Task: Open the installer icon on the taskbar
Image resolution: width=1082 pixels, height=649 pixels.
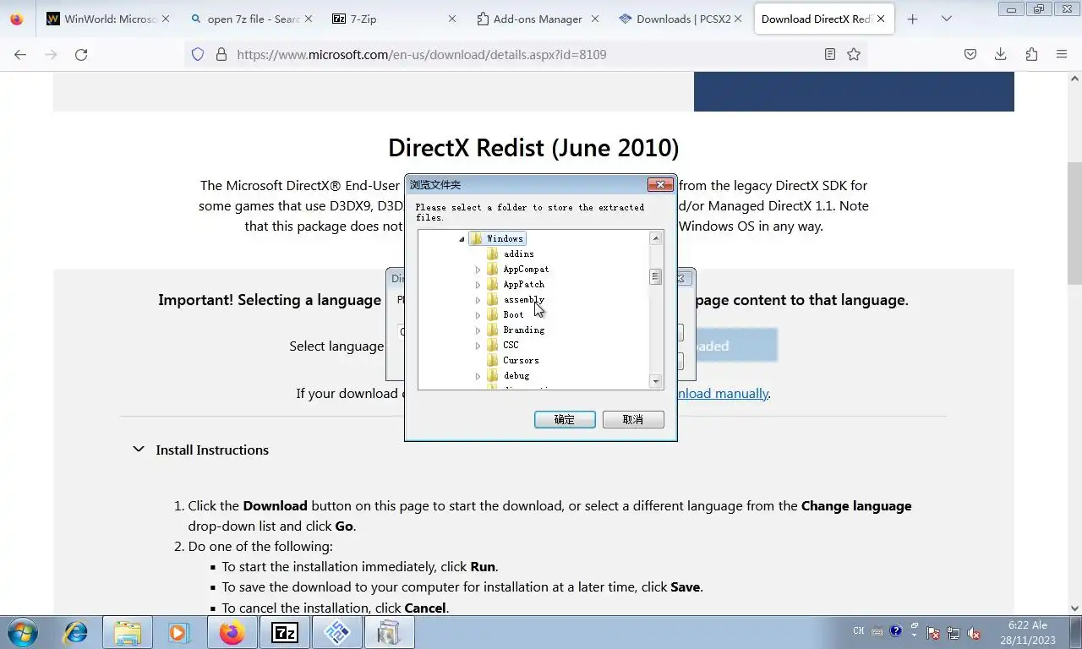Action: click(389, 632)
